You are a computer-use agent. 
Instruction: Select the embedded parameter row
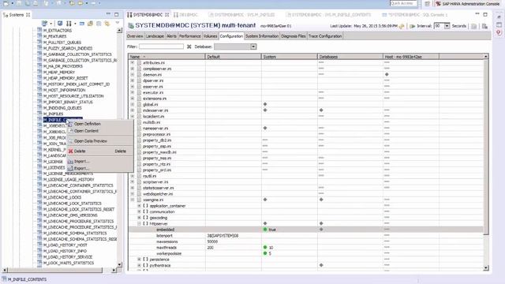tap(306, 230)
